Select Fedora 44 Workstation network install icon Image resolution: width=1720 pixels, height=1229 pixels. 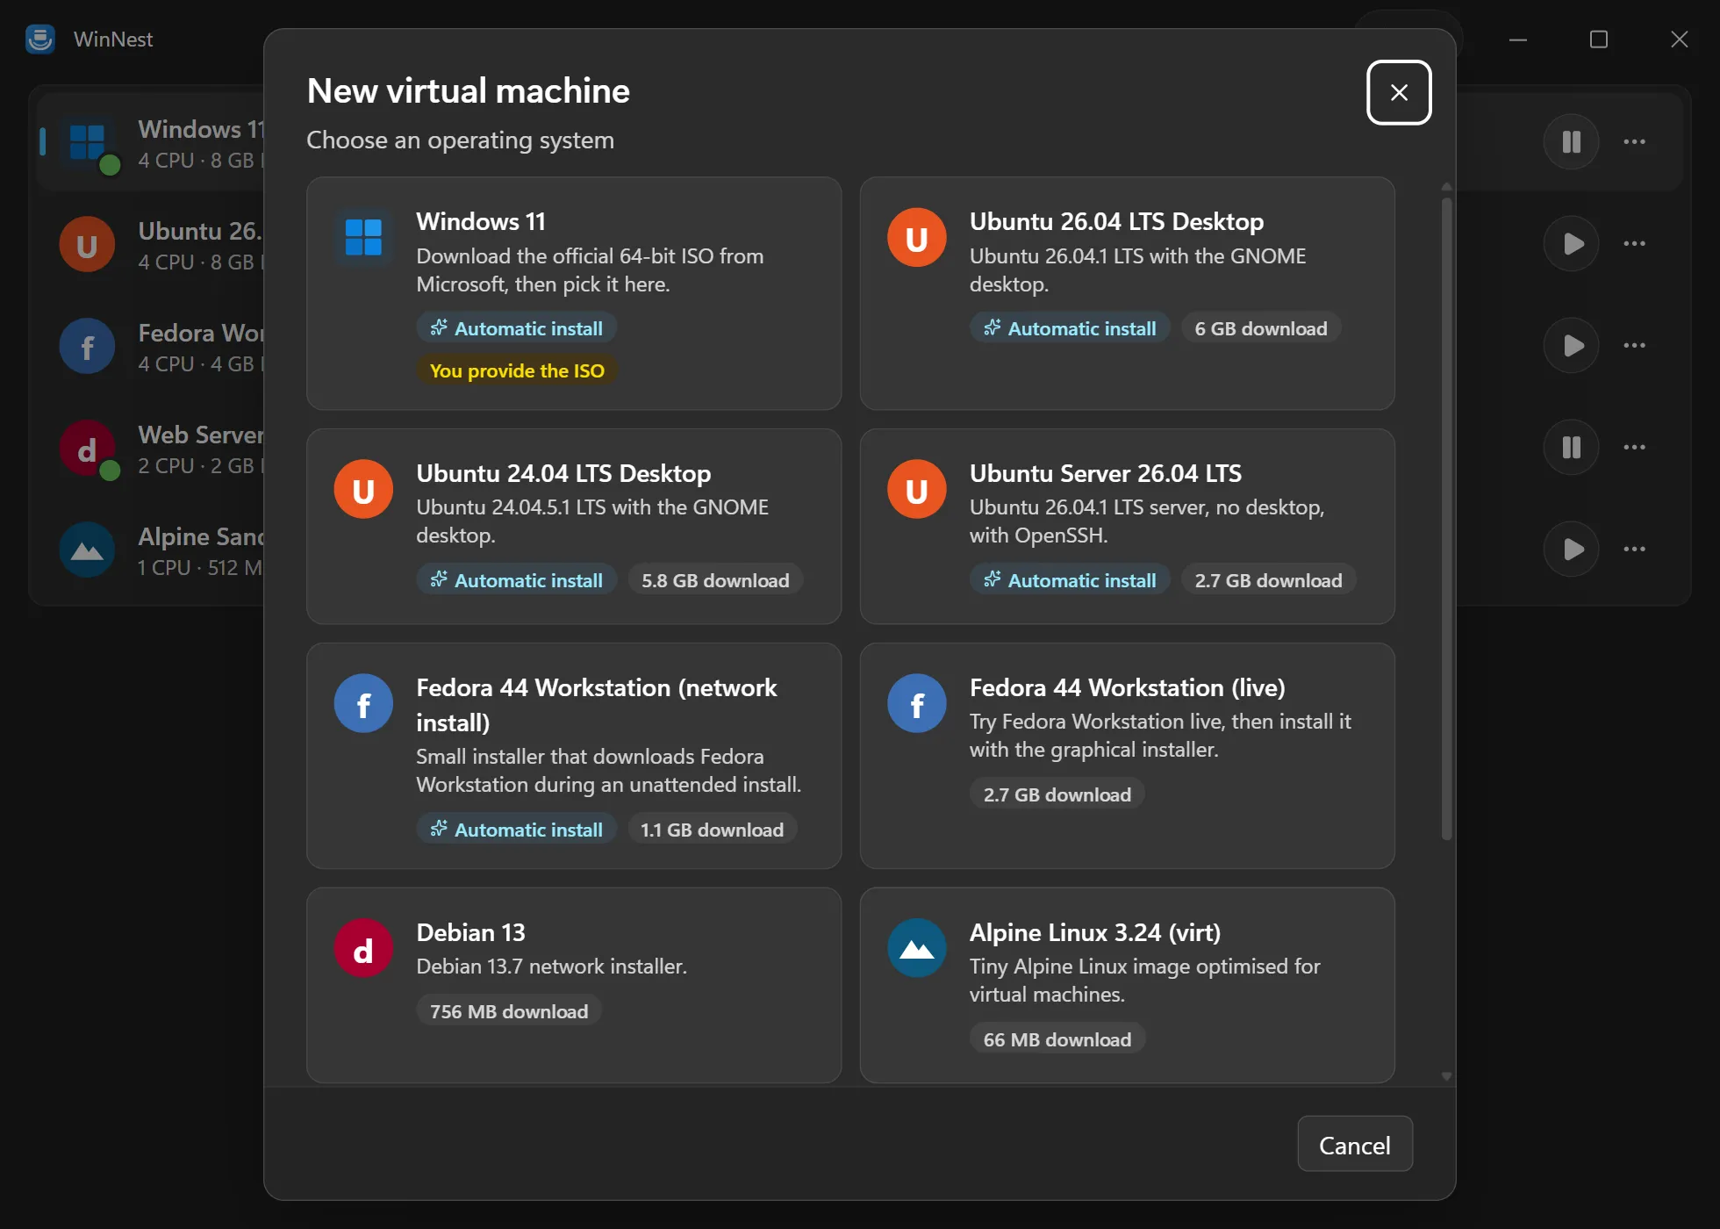(363, 703)
